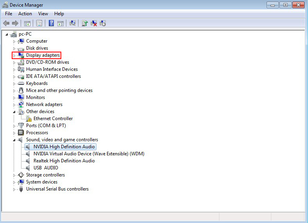
Task: Select the Display adapters icon
Action: point(21,55)
